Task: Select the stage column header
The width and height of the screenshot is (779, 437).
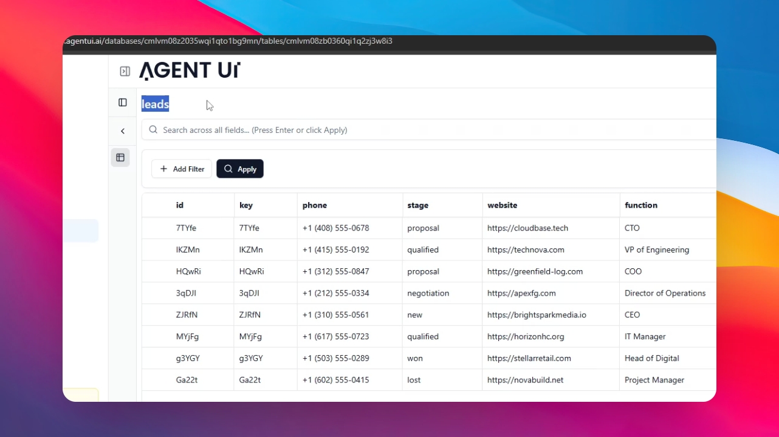Action: pos(418,205)
